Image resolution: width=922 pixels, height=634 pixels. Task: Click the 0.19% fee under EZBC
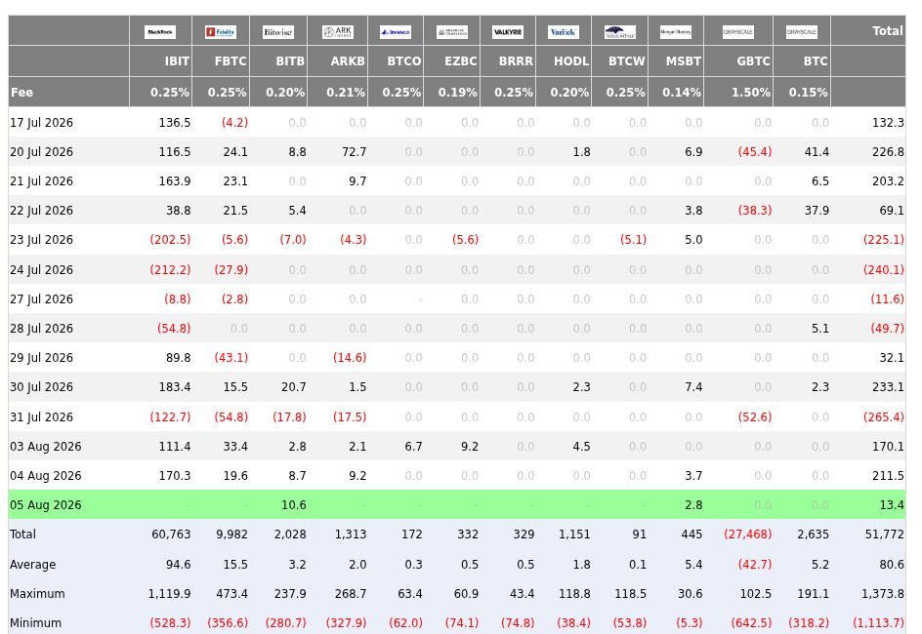tap(457, 92)
